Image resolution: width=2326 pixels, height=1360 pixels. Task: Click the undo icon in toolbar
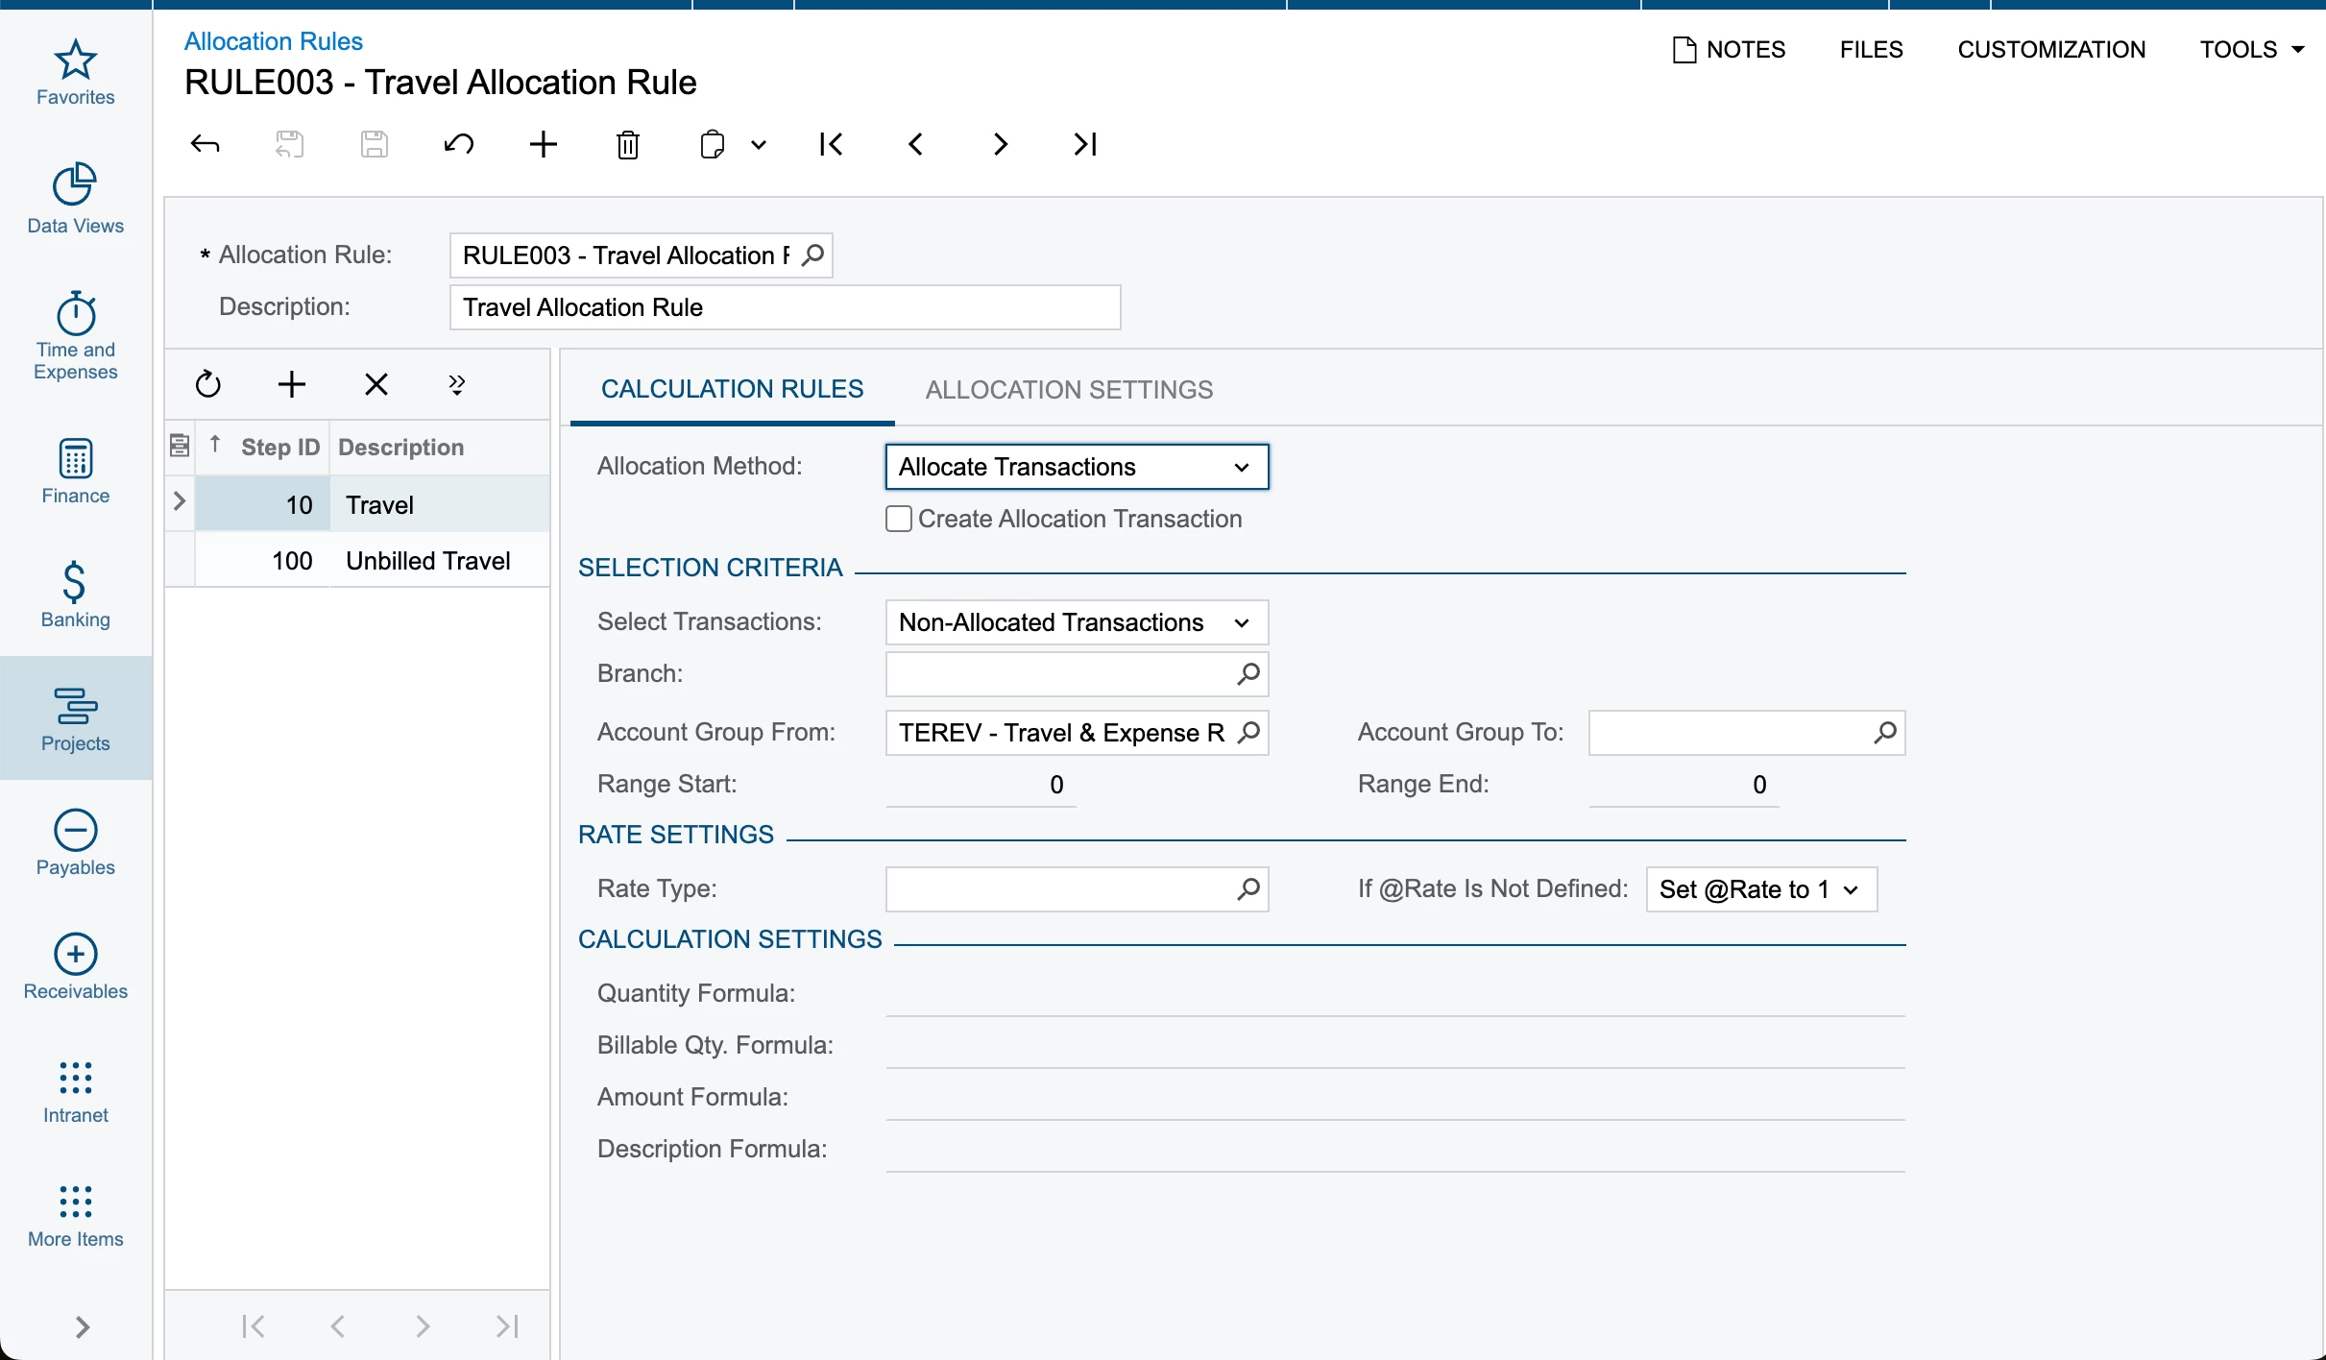pos(458,145)
